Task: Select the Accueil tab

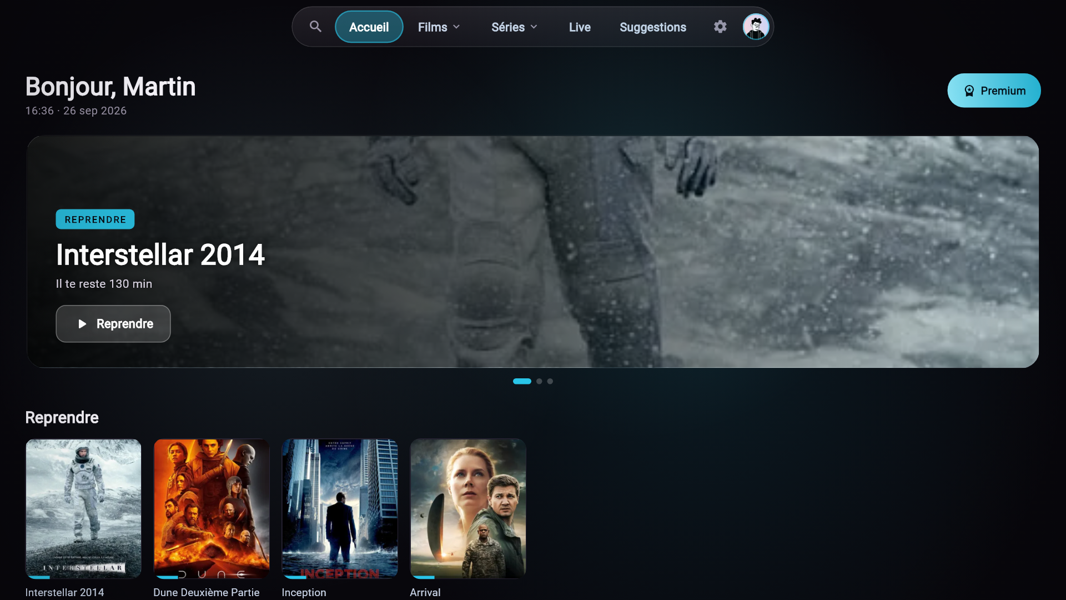Action: coord(369,27)
